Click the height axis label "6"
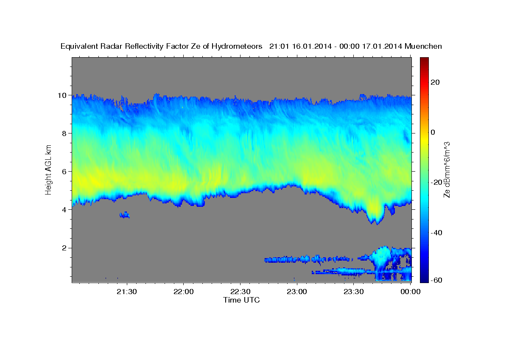 click(65, 172)
